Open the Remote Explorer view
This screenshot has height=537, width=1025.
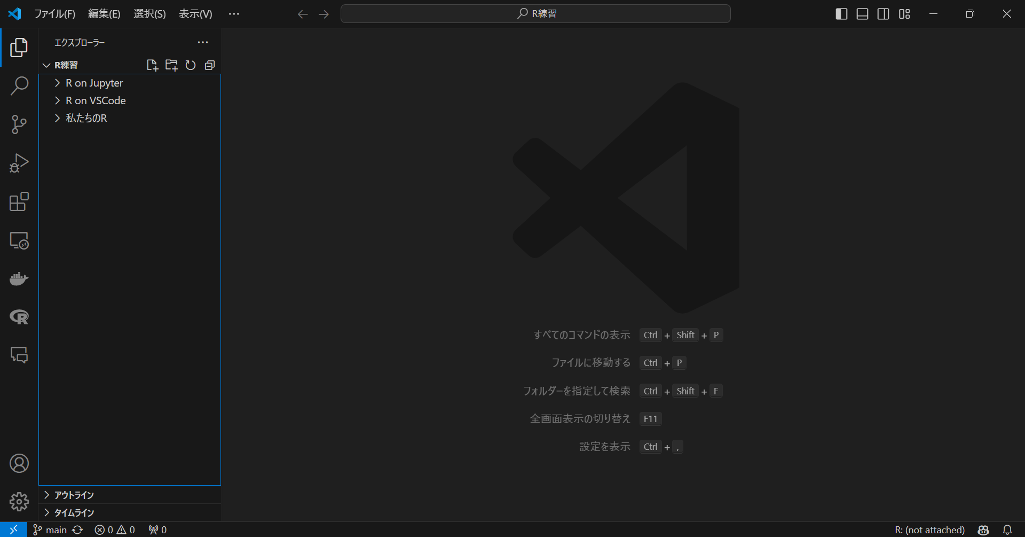[x=19, y=240]
